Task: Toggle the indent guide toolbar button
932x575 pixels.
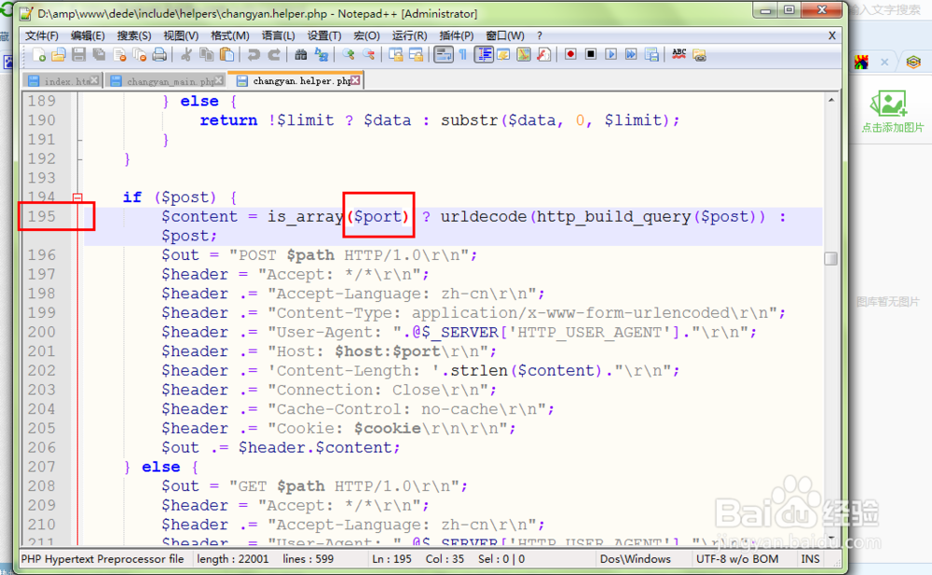Action: pyautogui.click(x=484, y=55)
